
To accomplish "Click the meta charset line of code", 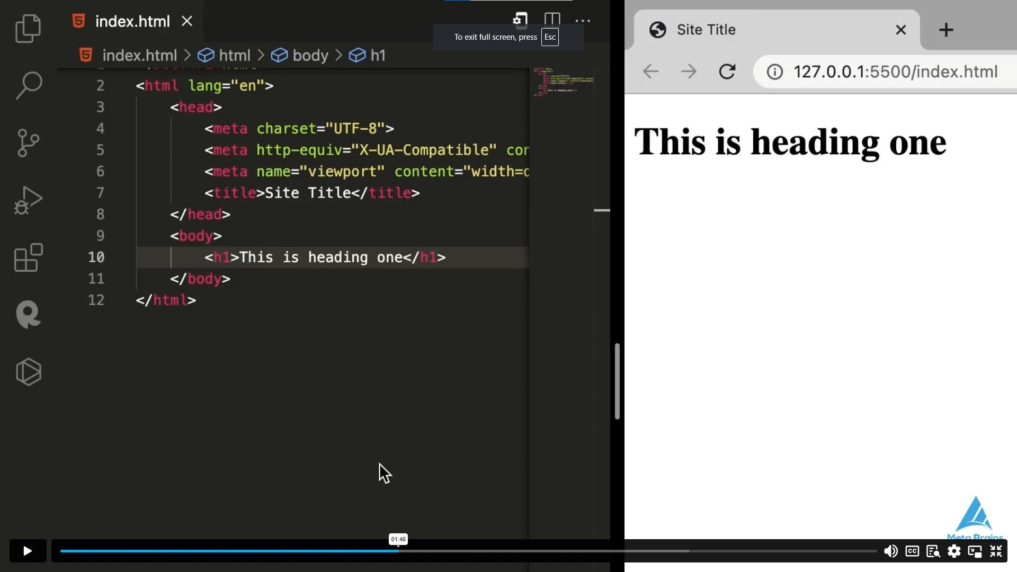I will (299, 129).
